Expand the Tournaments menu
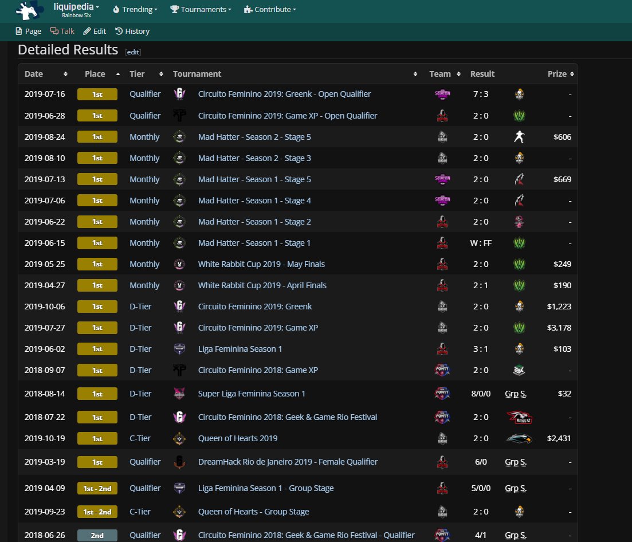Viewport: 632px width, 542px height. point(201,9)
